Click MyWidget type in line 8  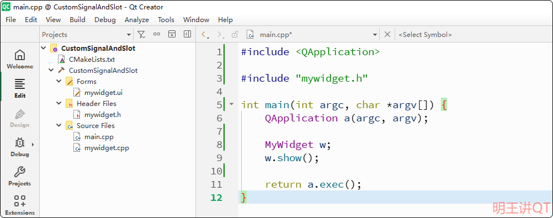click(x=289, y=145)
